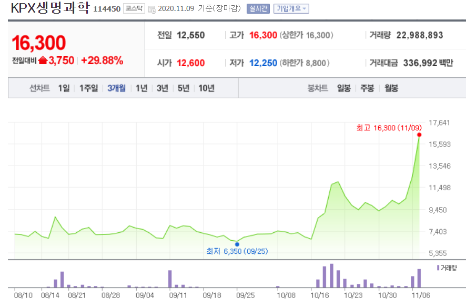This screenshot has height=308, width=466.
Task: Switch chart to 5년 range
Action: [184, 88]
